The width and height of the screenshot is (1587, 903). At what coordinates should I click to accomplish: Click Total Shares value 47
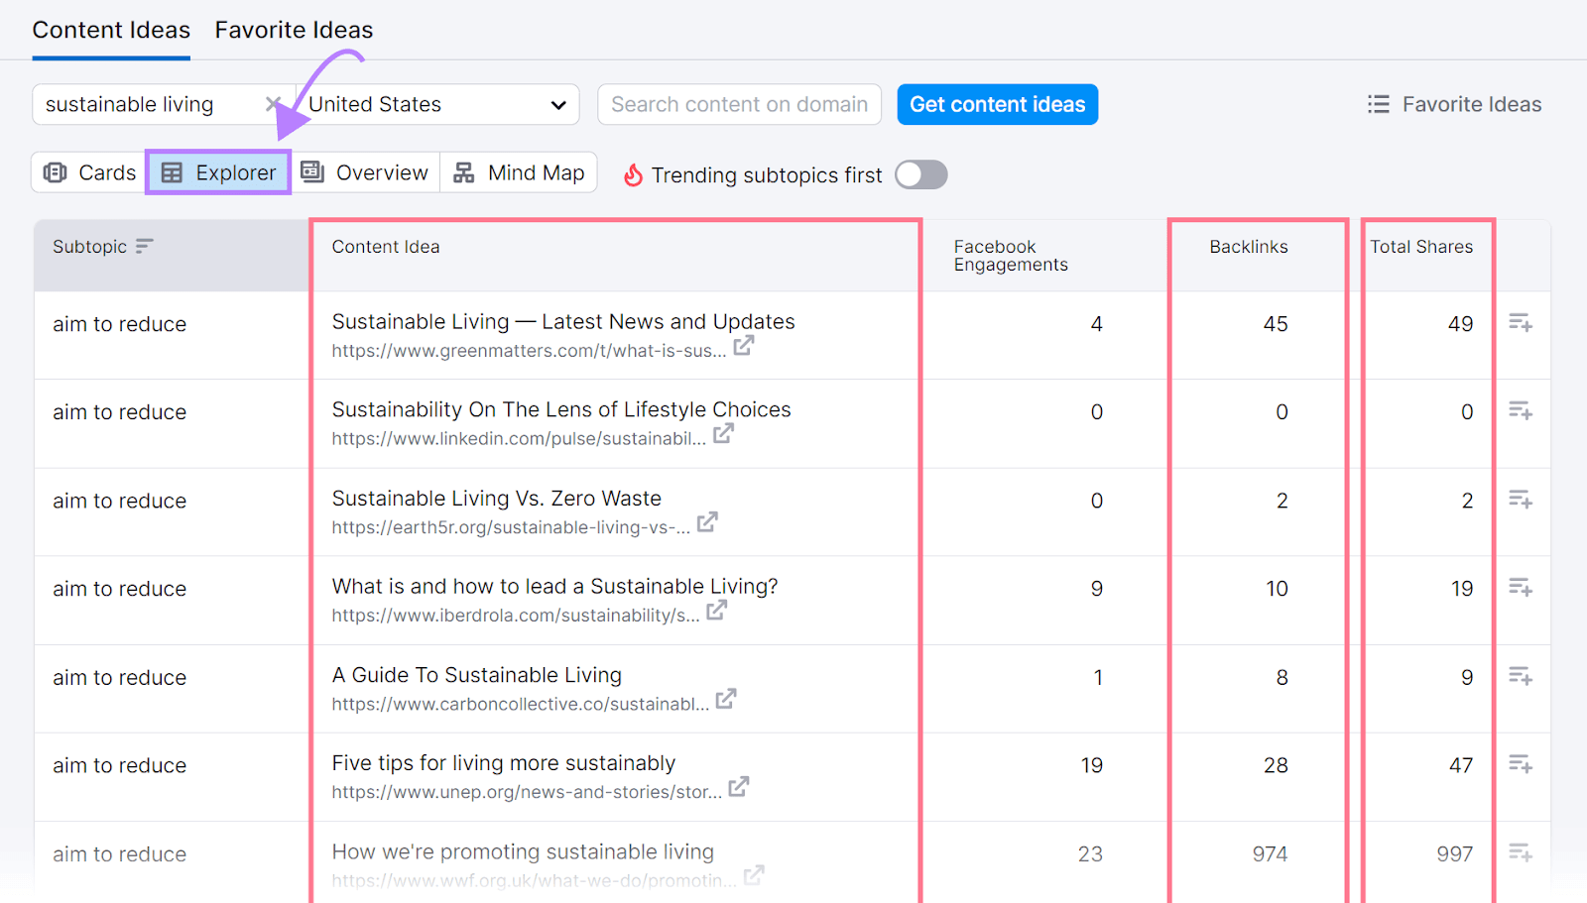[1460, 765]
